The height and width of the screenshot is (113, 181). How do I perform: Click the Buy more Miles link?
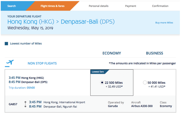[164, 23]
